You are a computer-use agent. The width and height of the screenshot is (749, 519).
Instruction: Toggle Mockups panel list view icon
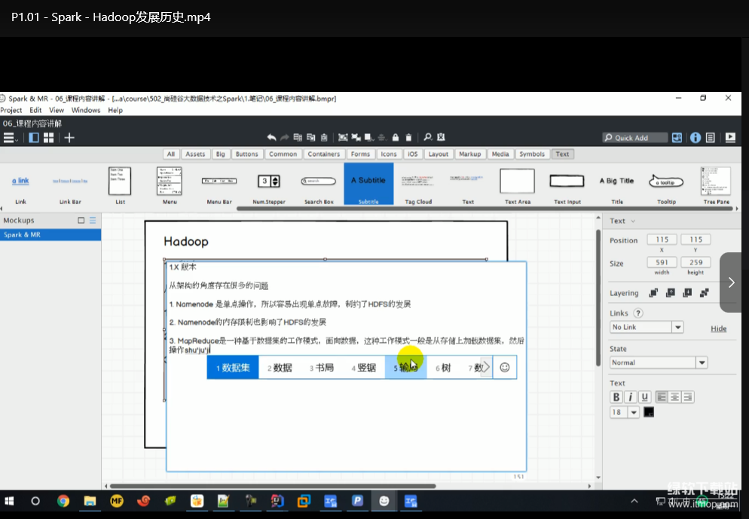click(93, 220)
